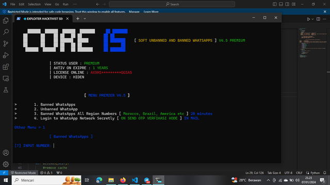Image resolution: width=330 pixels, height=185 pixels.
Task: Open the Search view in activity bar
Action: coord(6,32)
